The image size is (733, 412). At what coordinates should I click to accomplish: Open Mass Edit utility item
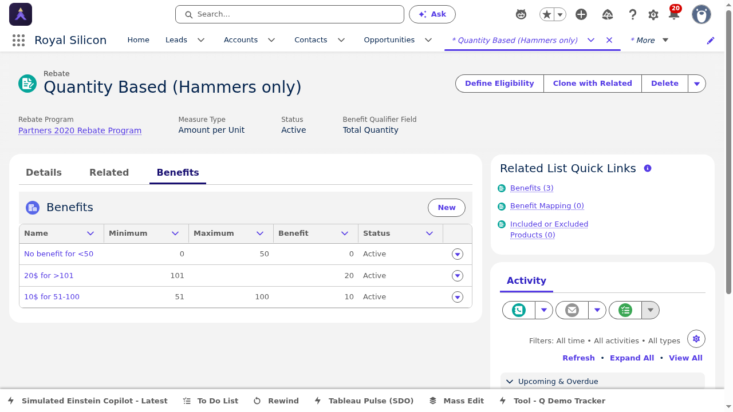point(456,401)
